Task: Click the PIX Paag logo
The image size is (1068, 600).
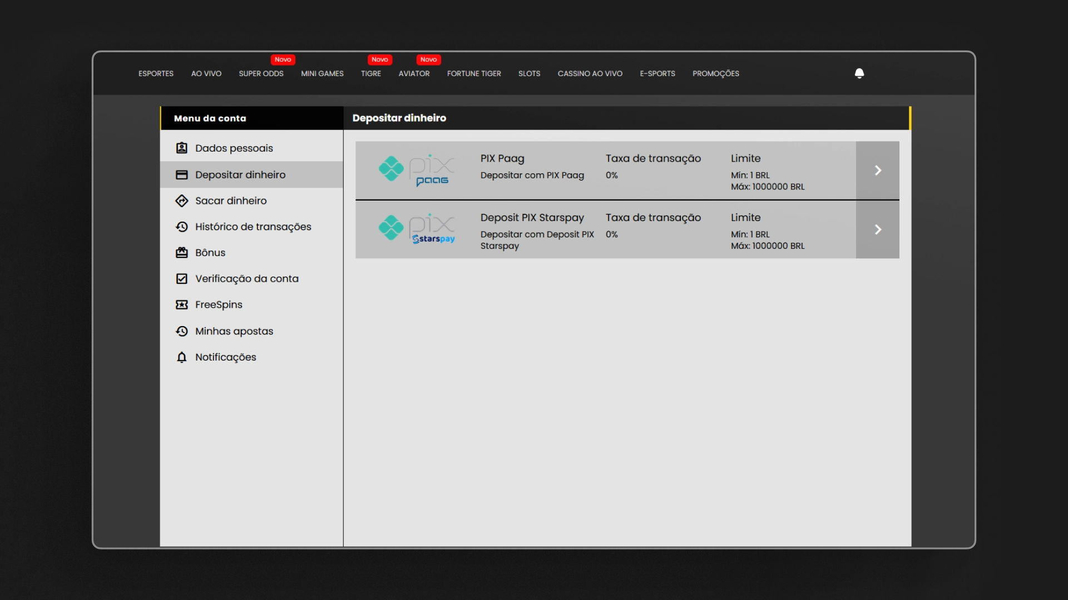Action: coord(417,170)
